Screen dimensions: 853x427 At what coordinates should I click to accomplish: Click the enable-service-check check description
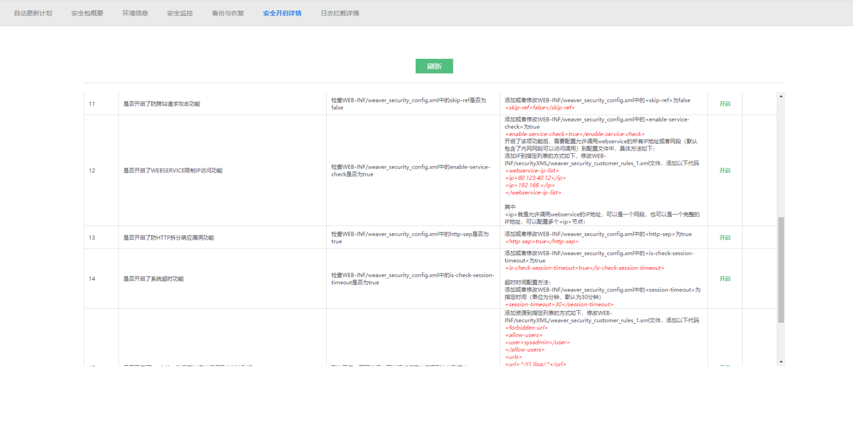(x=411, y=171)
